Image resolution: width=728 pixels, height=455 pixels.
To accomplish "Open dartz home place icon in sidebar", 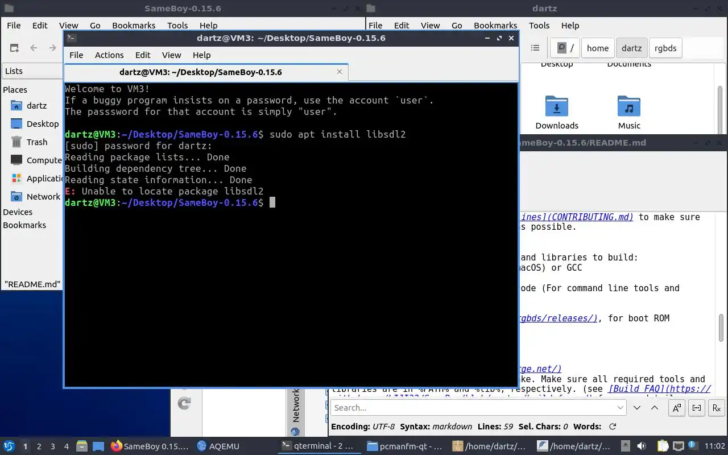I will (16, 106).
